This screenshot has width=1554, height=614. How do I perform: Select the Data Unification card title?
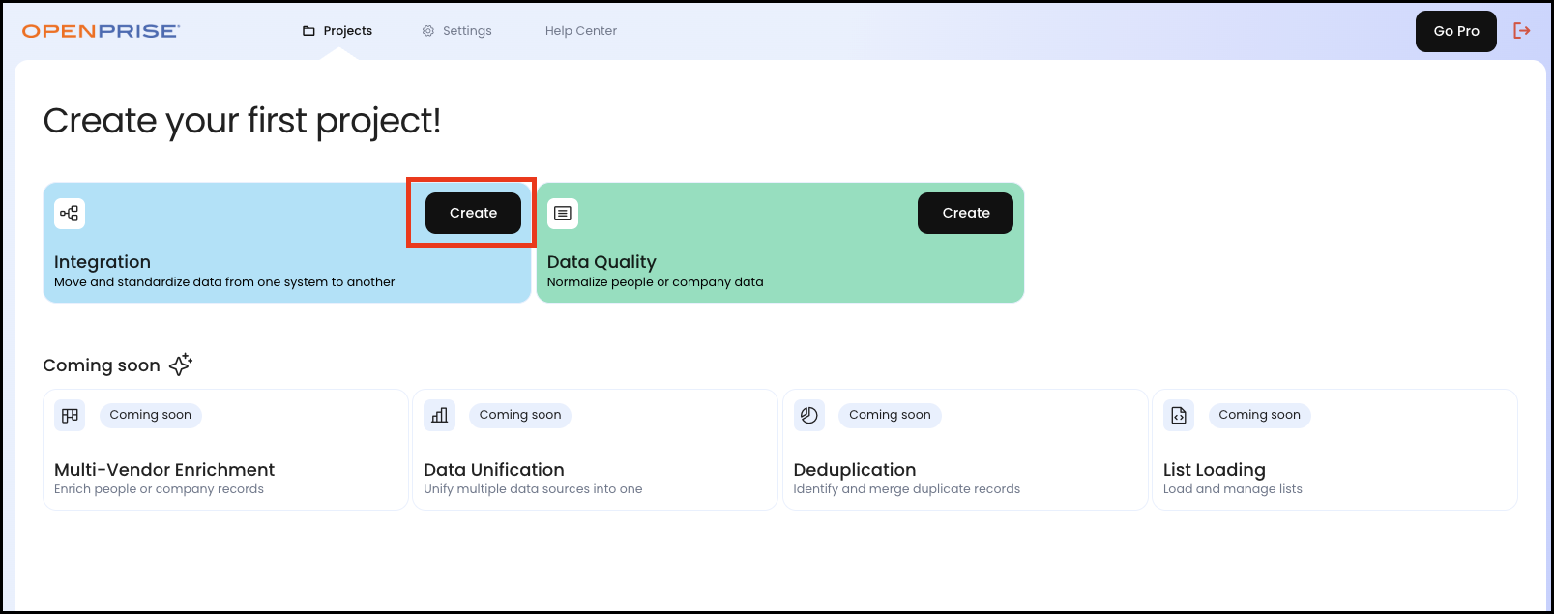pyautogui.click(x=494, y=470)
